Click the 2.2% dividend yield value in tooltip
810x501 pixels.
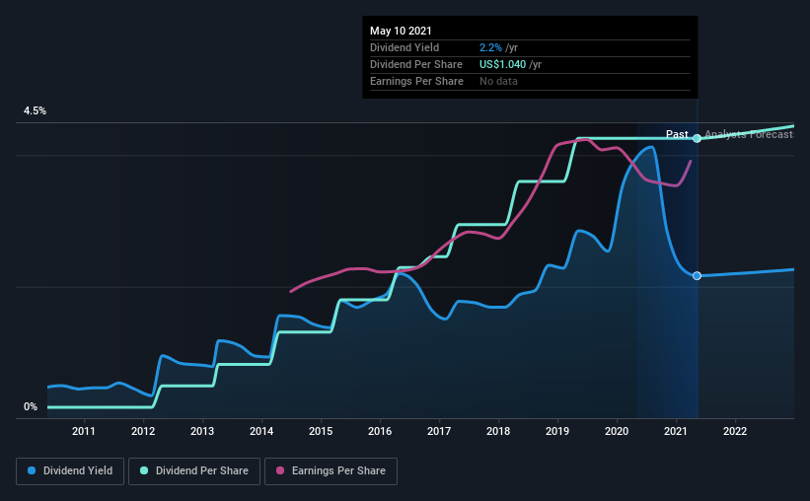click(x=490, y=47)
